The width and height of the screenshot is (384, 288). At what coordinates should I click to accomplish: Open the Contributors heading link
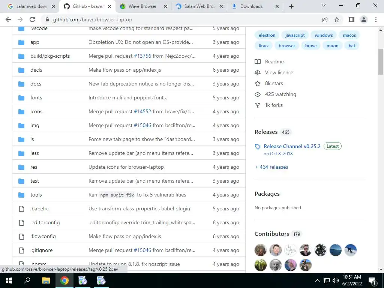272,234
